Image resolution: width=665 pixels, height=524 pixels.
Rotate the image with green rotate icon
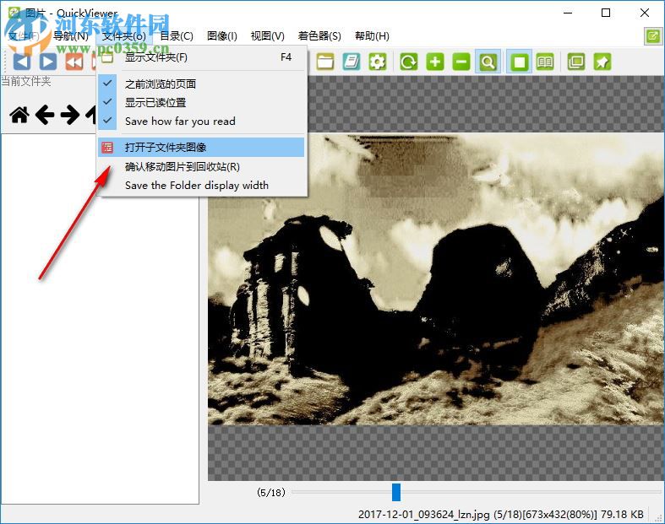click(409, 62)
